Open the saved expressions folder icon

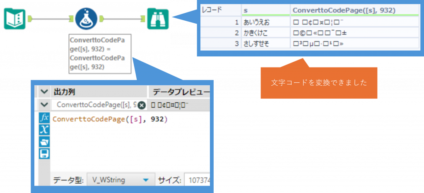[x=44, y=142]
